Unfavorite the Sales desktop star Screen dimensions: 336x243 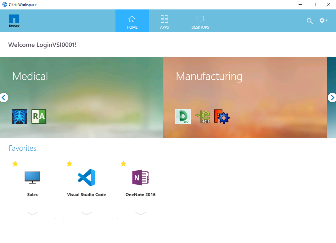[15, 164]
